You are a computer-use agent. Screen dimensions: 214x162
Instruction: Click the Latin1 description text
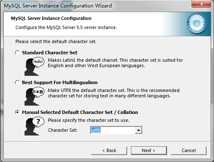(x=115, y=63)
